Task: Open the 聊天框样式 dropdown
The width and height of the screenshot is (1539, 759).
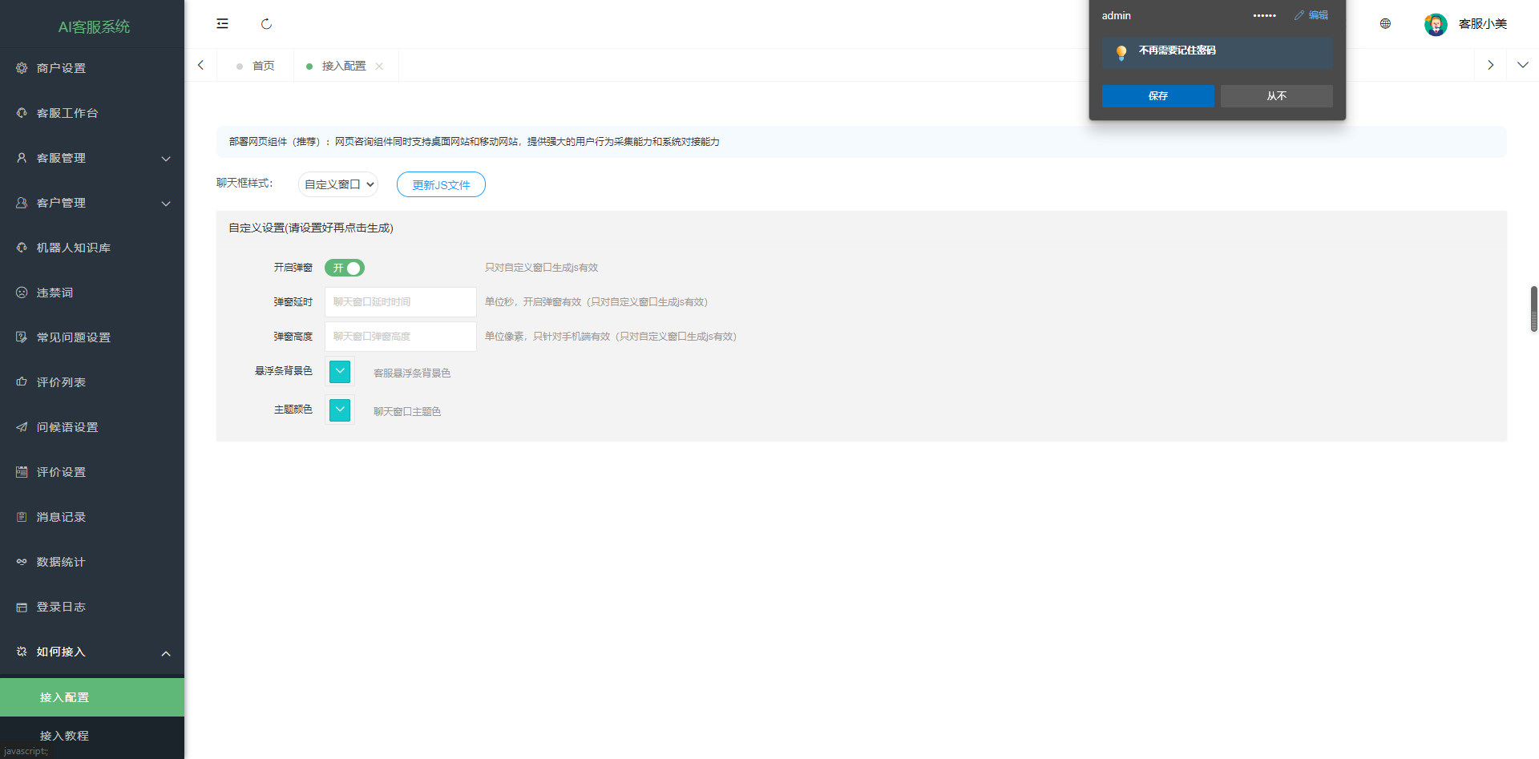Action: 338,184
